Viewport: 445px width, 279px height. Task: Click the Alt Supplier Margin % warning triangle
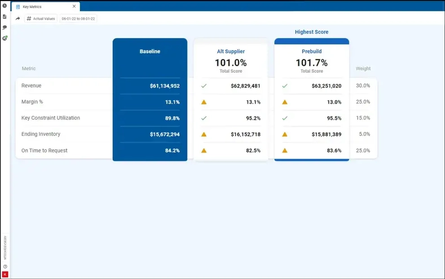point(204,102)
